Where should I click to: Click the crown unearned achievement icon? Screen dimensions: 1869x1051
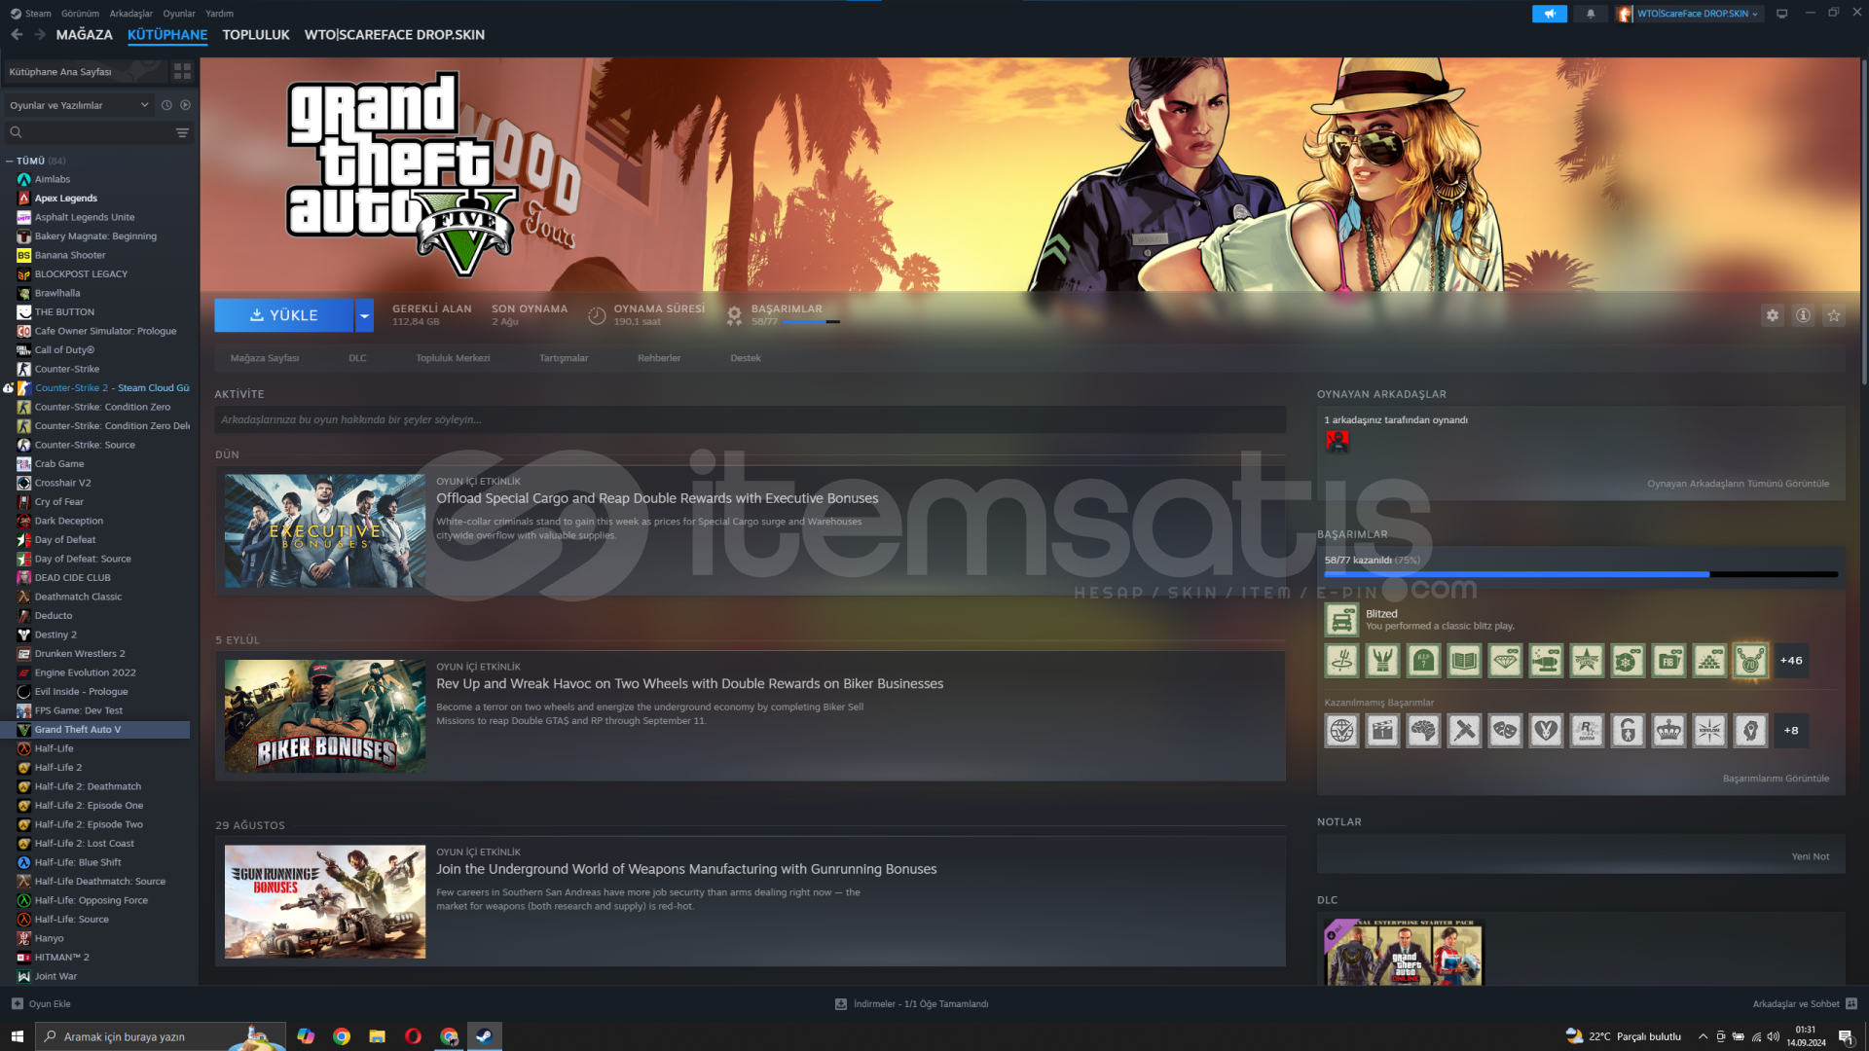click(x=1668, y=731)
